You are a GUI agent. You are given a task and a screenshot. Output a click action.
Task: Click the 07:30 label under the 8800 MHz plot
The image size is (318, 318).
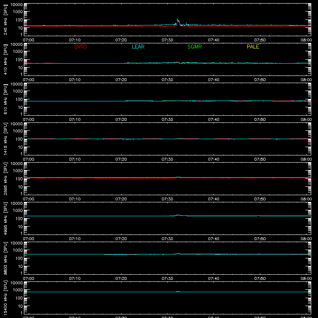[167, 279]
